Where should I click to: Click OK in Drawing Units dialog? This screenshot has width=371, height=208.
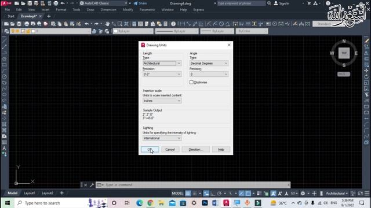150,150
